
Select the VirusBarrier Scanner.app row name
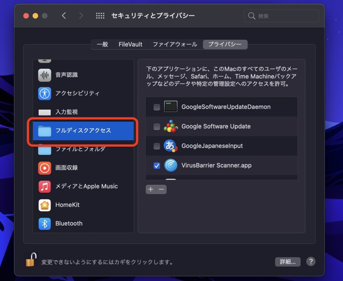(x=217, y=165)
